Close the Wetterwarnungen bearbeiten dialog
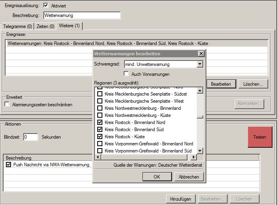This screenshot has width=278, height=205. [201, 54]
